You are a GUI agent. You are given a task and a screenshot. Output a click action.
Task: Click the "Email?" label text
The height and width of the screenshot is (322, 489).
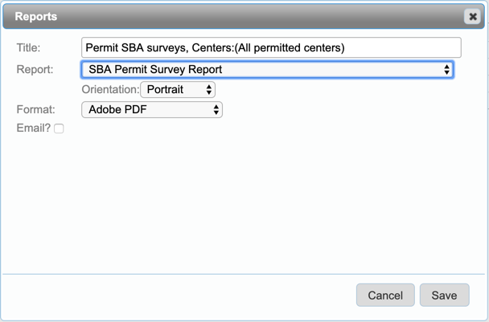[33, 128]
